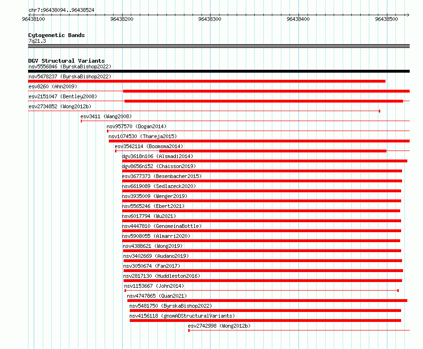Click the Cytogenetic Bands track title
Image resolution: width=423 pixels, height=349 pixels.
57,35
